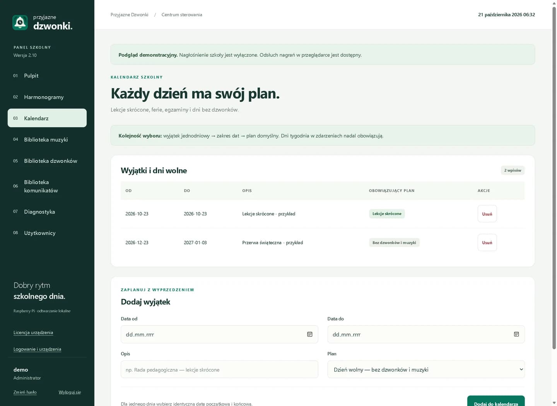The image size is (557, 406).
Task: Click the 2 wpisów counter badge
Action: (x=513, y=170)
